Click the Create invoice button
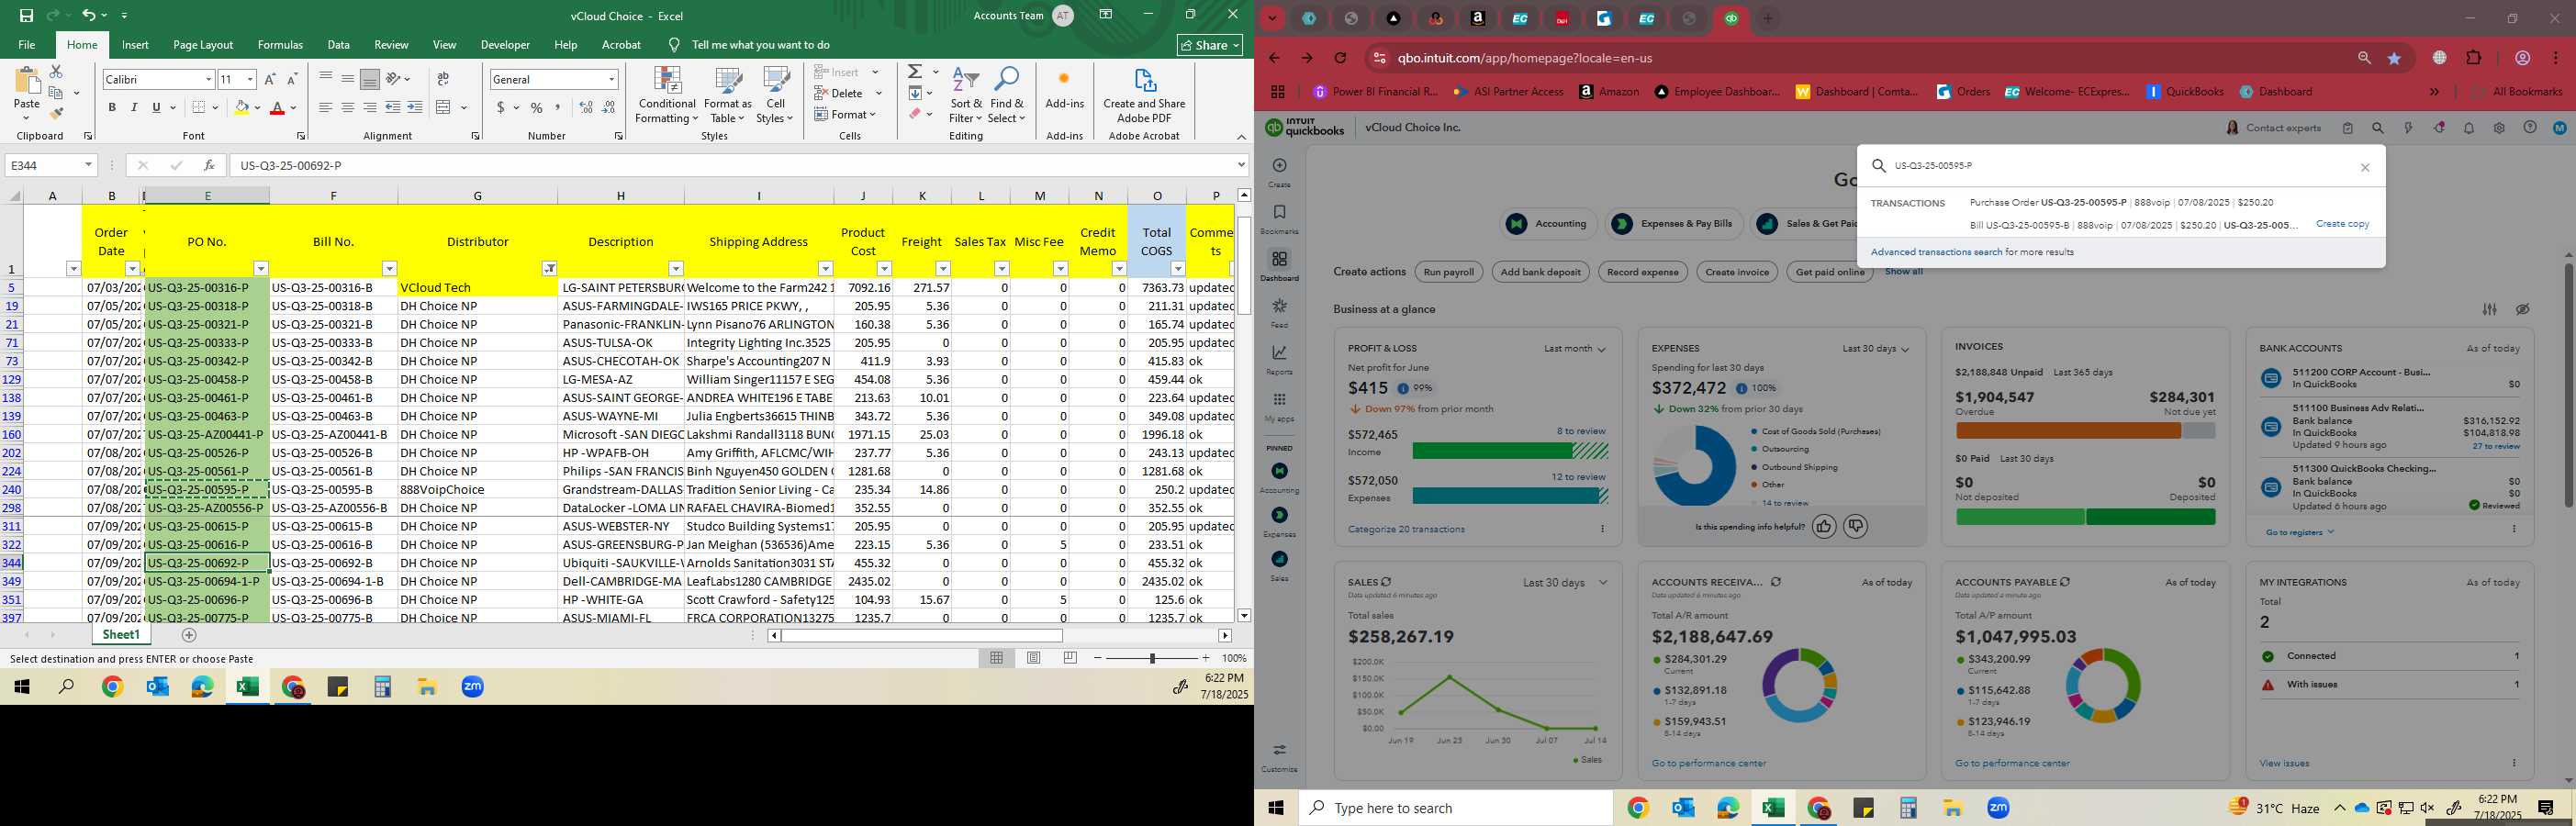2576x826 pixels. tap(1737, 272)
